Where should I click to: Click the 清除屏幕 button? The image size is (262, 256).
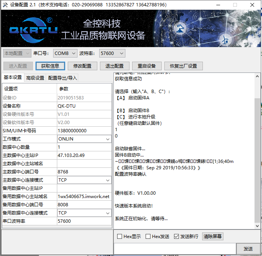point(213,236)
